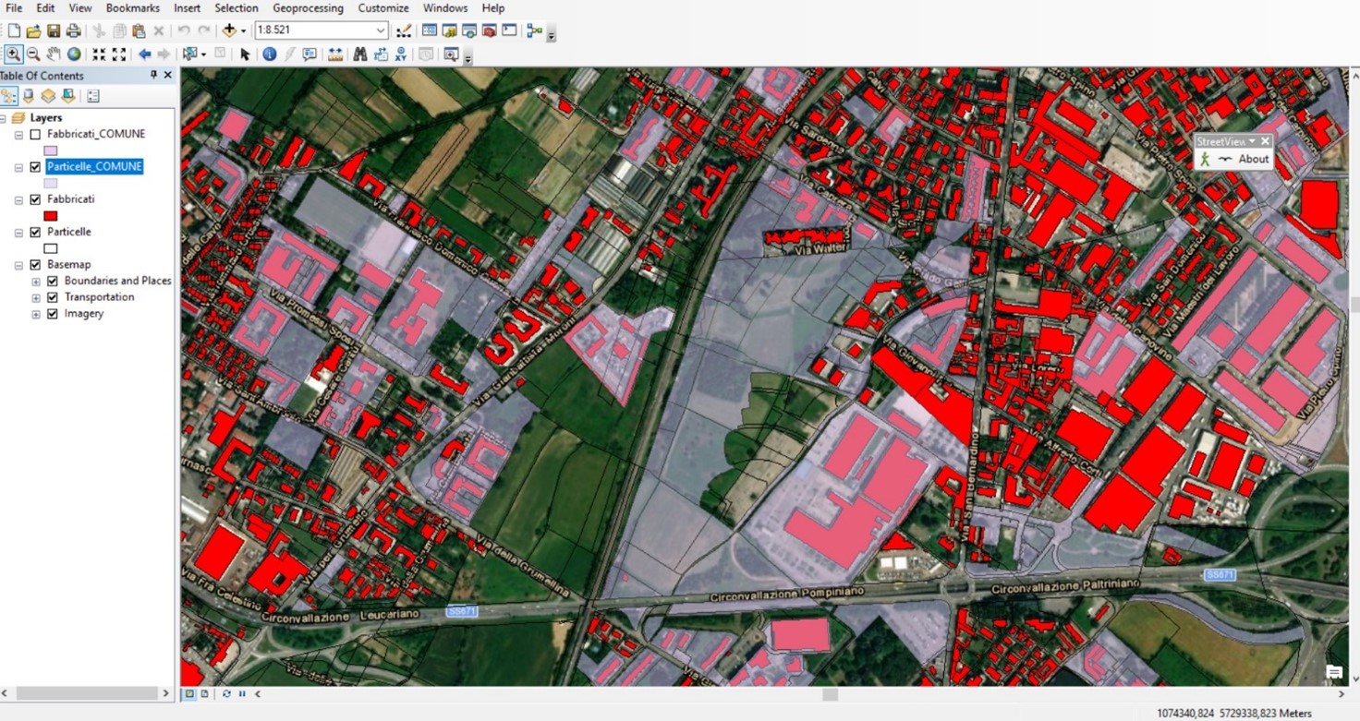Click the Select Elements arrow tool
The height and width of the screenshot is (721, 1360).
tap(245, 54)
